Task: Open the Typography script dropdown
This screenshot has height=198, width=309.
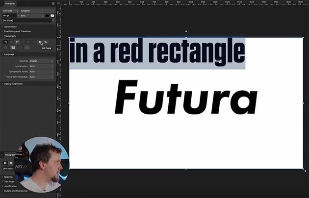Action: pyautogui.click(x=41, y=72)
